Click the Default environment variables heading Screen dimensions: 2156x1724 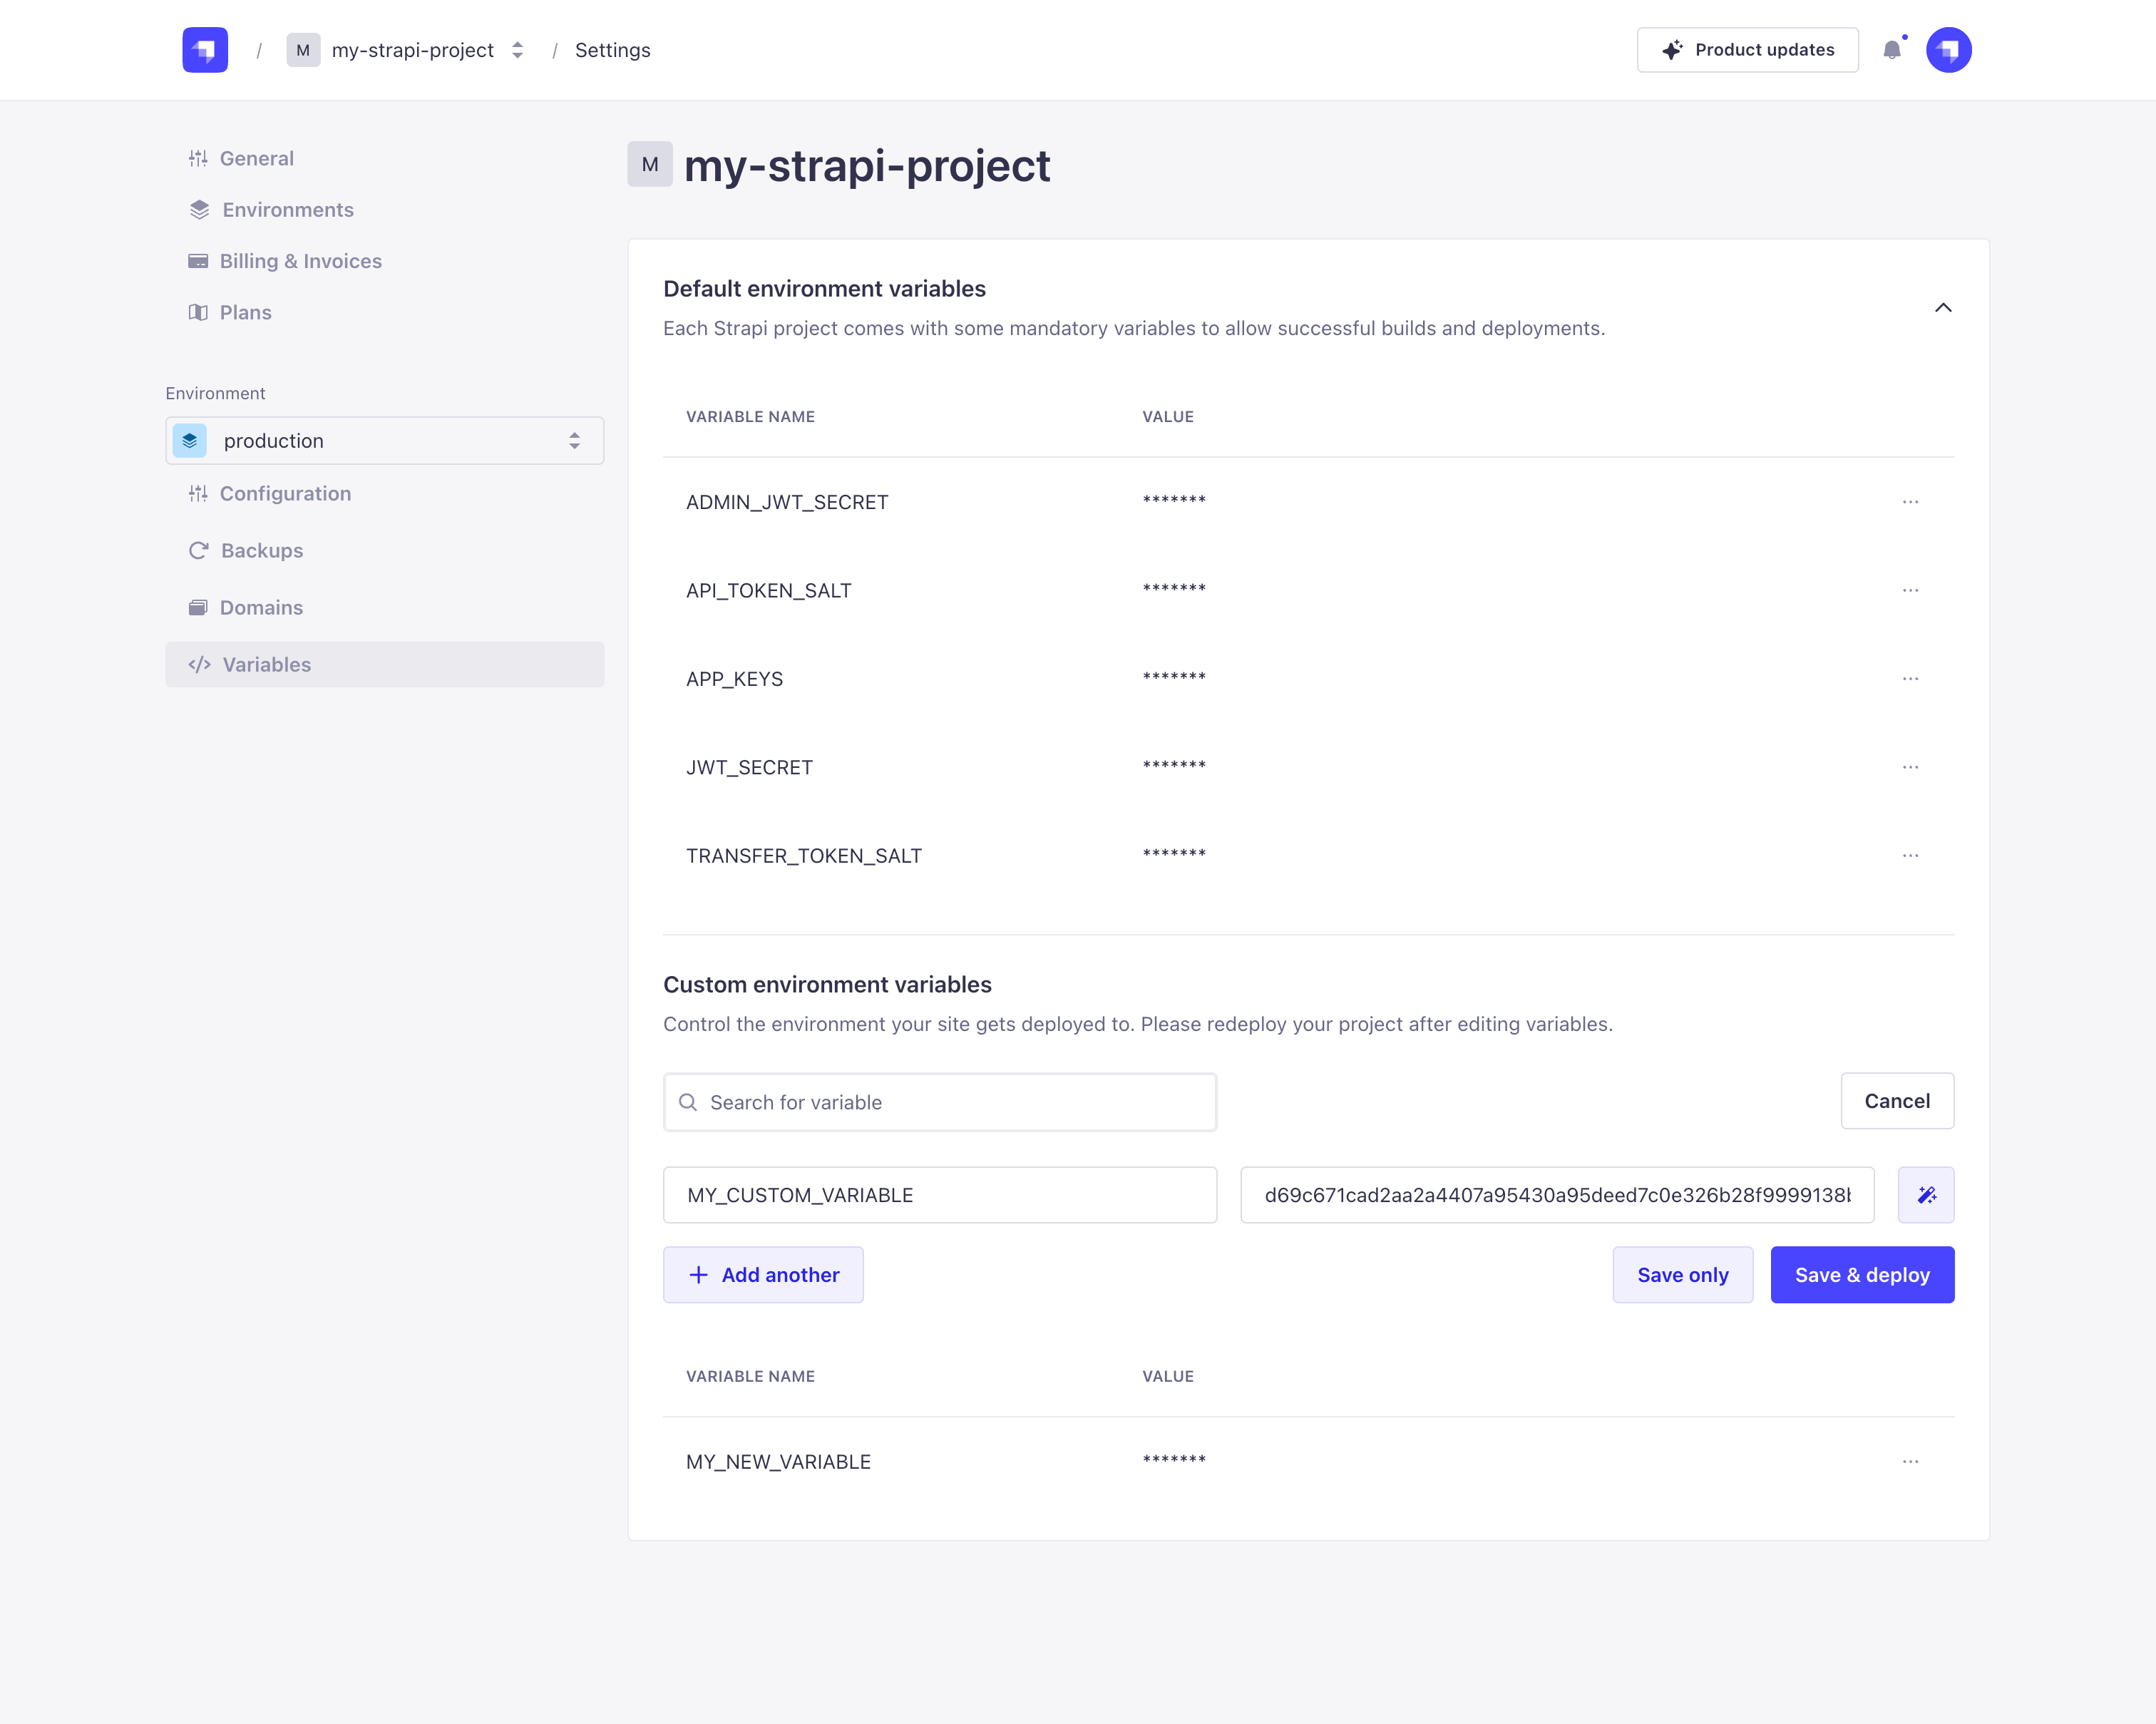[824, 288]
